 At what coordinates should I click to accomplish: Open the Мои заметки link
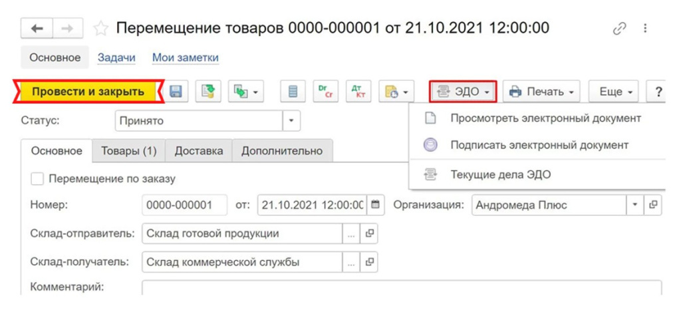point(186,58)
